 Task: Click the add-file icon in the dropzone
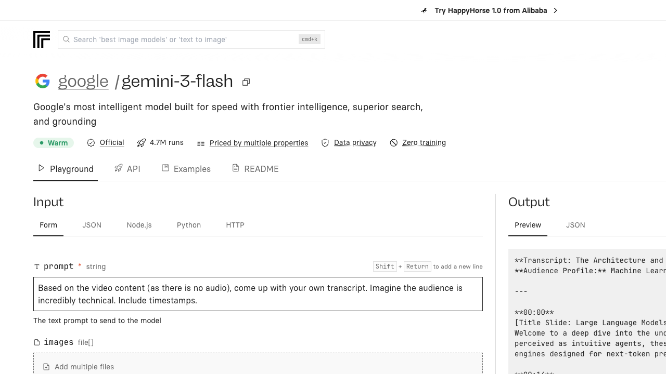[46, 367]
